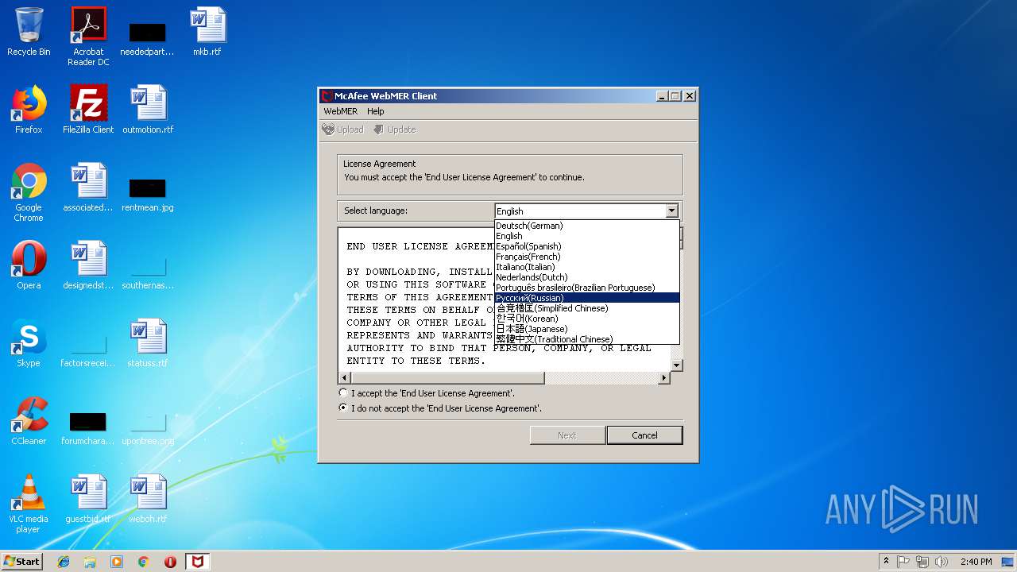This screenshot has width=1017, height=572.
Task: Launch Acrobat Reader DC shortcut
Action: click(88, 36)
